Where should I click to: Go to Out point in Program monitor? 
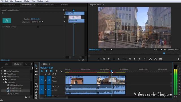[145, 59]
